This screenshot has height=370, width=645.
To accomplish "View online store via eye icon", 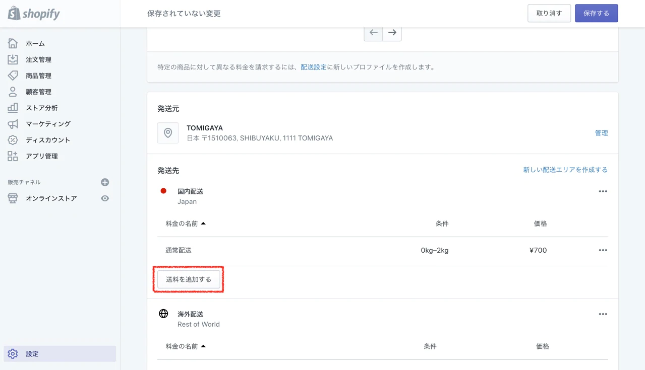I will tap(105, 198).
